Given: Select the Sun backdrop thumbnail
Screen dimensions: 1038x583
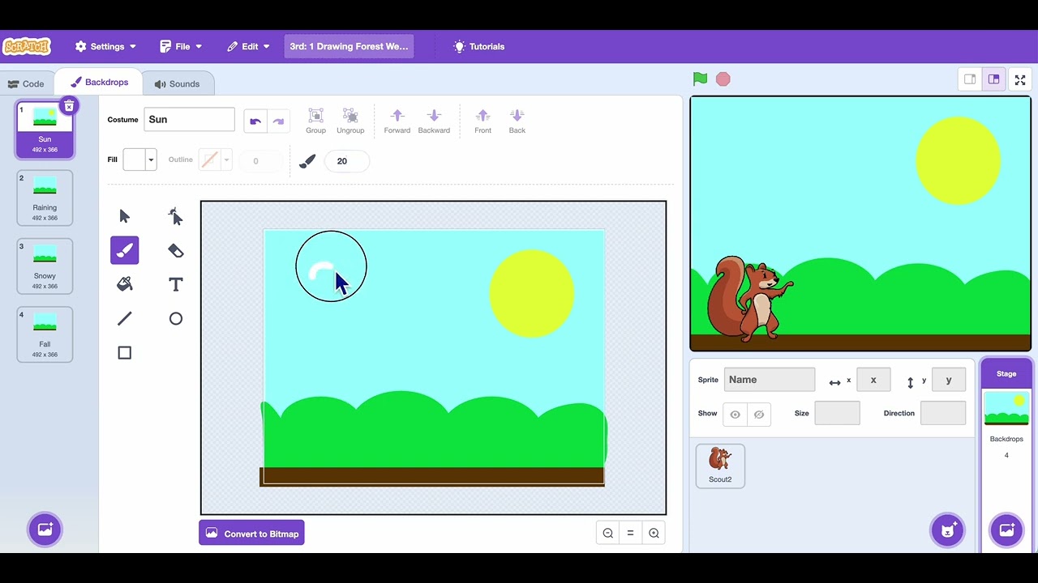Looking at the screenshot, I should 45,130.
